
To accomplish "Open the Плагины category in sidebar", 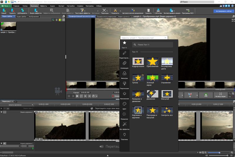I will click(124, 136).
